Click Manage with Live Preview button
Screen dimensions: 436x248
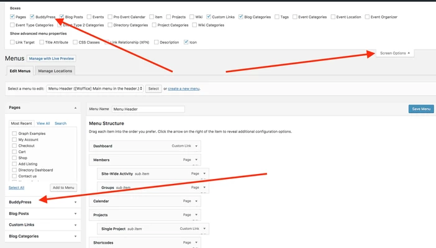(x=52, y=58)
